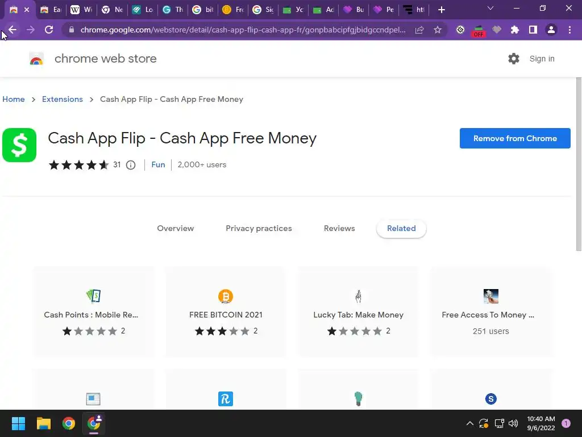Click the five-star rating display
Screen dimensions: 582x437
tap(78, 164)
